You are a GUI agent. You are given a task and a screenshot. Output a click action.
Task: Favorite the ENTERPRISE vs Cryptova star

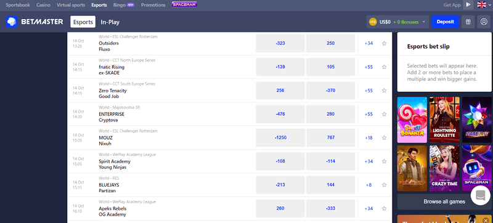[x=384, y=114]
